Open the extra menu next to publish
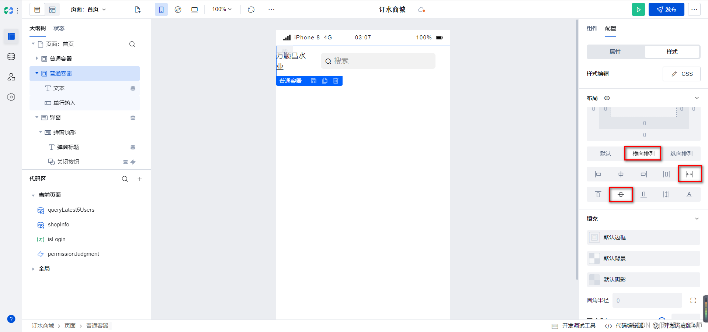708x332 pixels. 694,10
